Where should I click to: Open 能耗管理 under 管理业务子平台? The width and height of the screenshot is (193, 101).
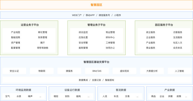tap(83, 48)
